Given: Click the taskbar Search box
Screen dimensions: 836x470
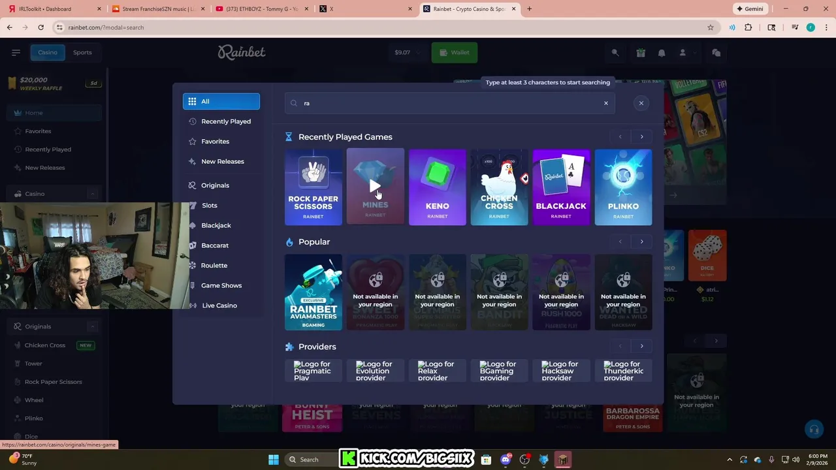Looking at the screenshot, I should click(x=312, y=460).
